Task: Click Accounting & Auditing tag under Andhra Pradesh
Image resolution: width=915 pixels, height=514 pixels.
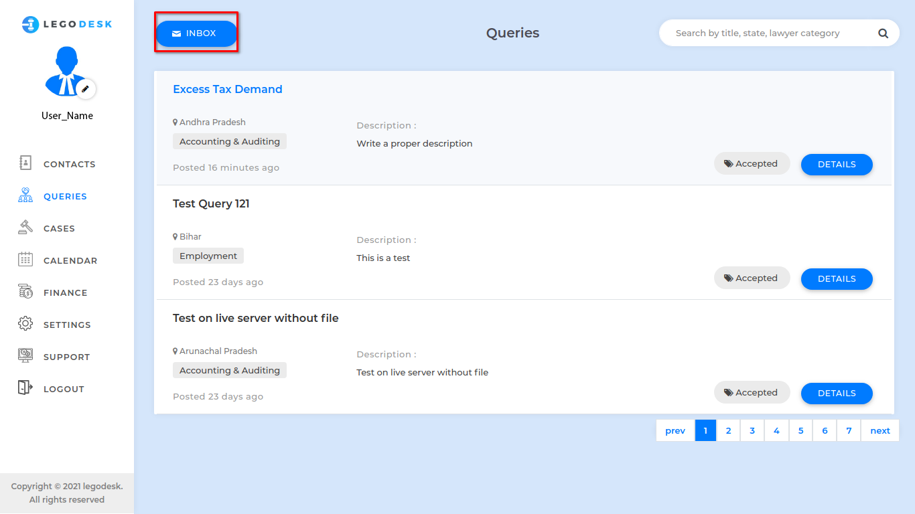Action: (230, 141)
